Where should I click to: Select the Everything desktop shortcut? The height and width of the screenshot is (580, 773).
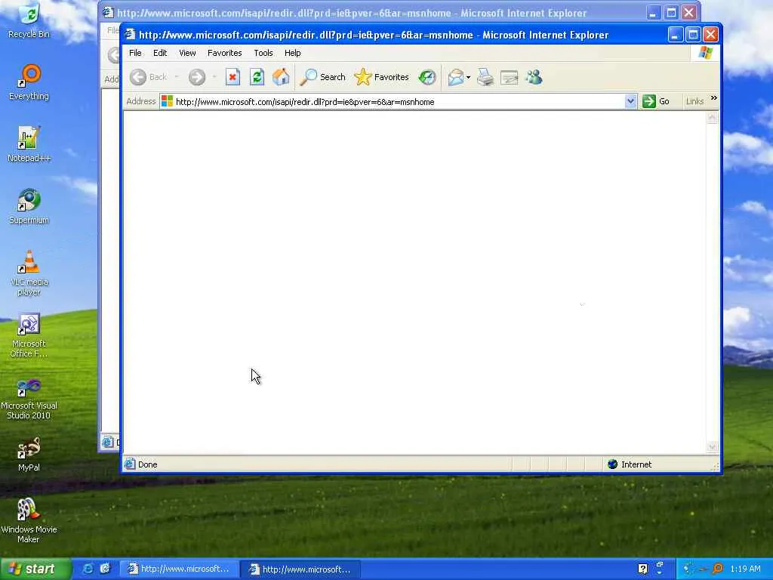[29, 82]
